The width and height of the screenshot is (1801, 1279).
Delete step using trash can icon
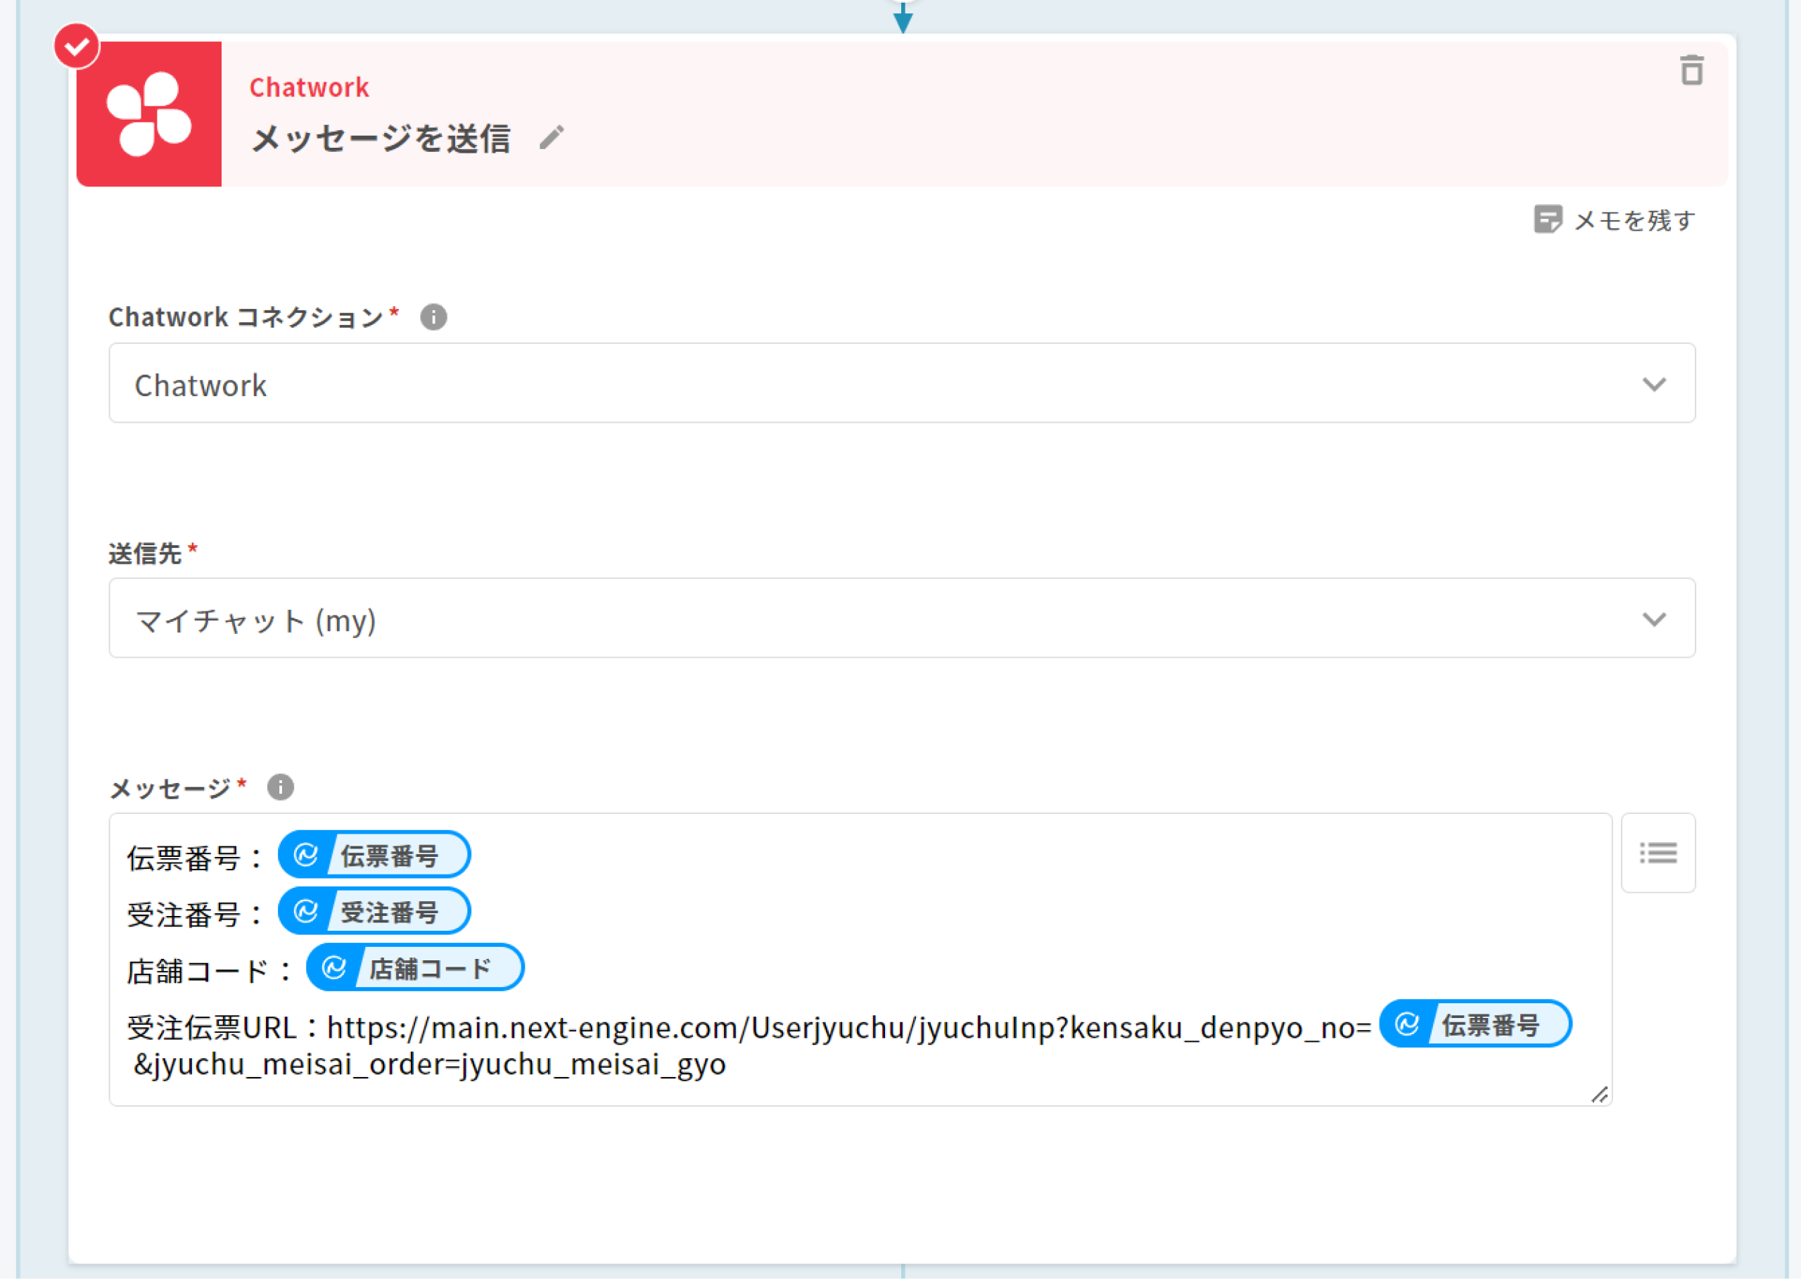click(x=1691, y=70)
